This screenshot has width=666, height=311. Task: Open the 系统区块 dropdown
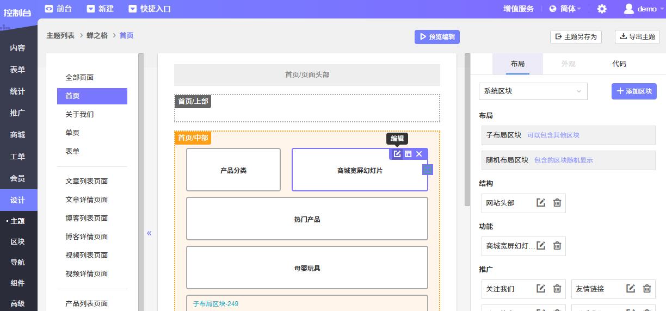point(533,91)
